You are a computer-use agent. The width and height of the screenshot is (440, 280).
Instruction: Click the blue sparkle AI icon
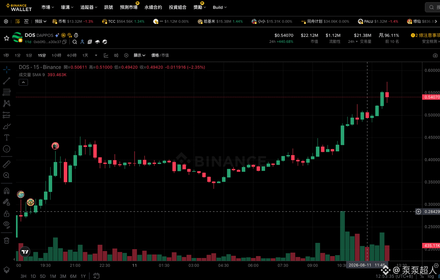(57, 36)
